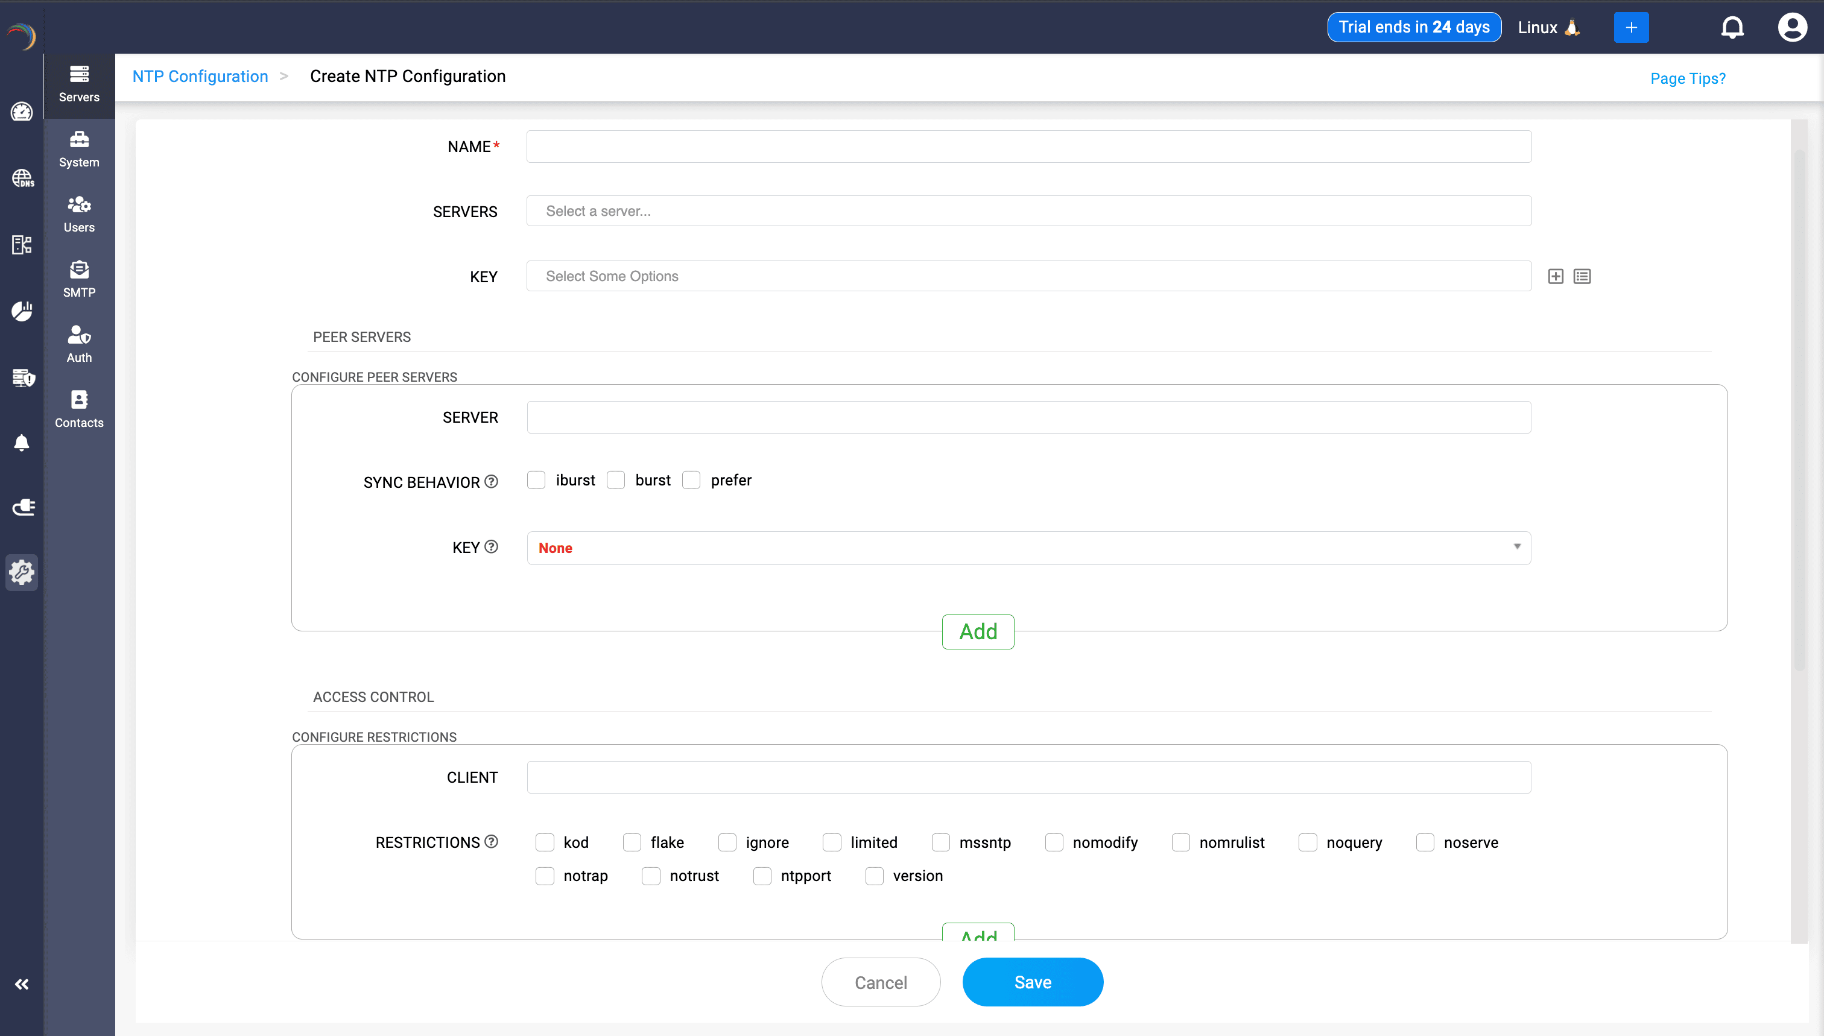Check the noquery restriction
Screen dimensions: 1824x1036
(1307, 842)
